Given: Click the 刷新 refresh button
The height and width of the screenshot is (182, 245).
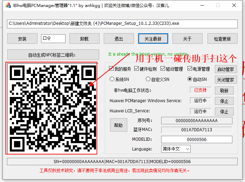Looking at the screenshot, I should tap(224, 91).
